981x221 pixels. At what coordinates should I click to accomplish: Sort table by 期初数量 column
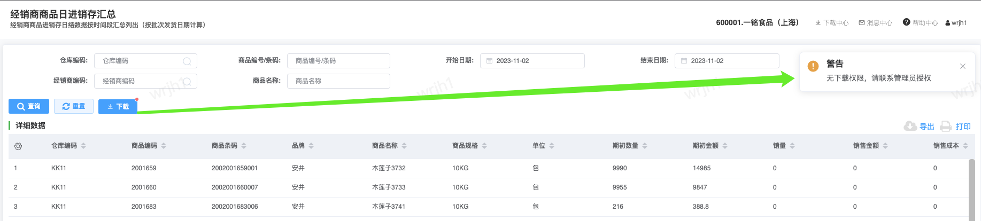pos(645,146)
